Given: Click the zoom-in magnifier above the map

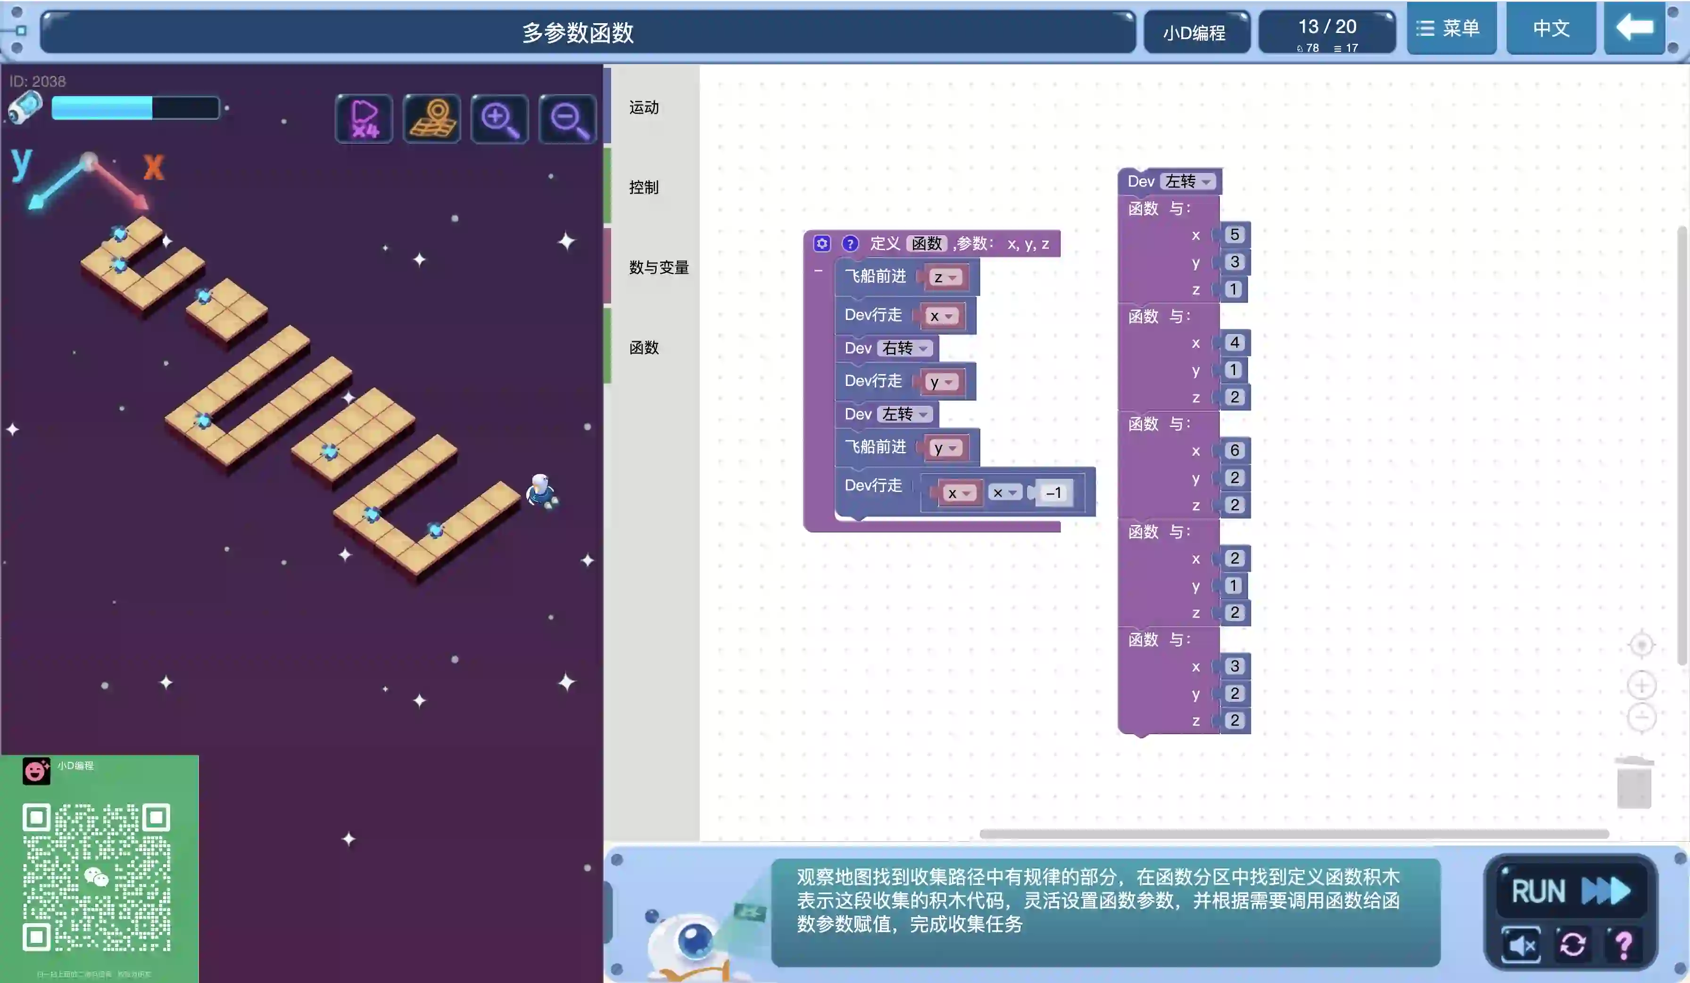Looking at the screenshot, I should 500,119.
